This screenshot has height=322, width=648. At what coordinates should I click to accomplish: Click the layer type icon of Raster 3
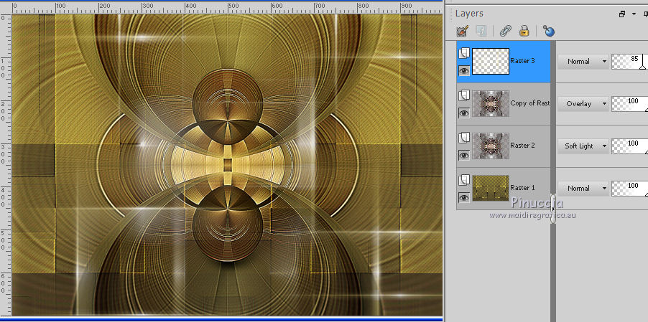pyautogui.click(x=464, y=52)
